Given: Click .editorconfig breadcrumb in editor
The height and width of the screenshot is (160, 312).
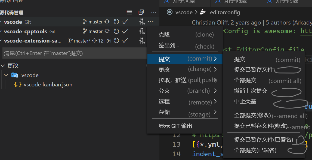Looking at the screenshot, I should coord(224,12).
